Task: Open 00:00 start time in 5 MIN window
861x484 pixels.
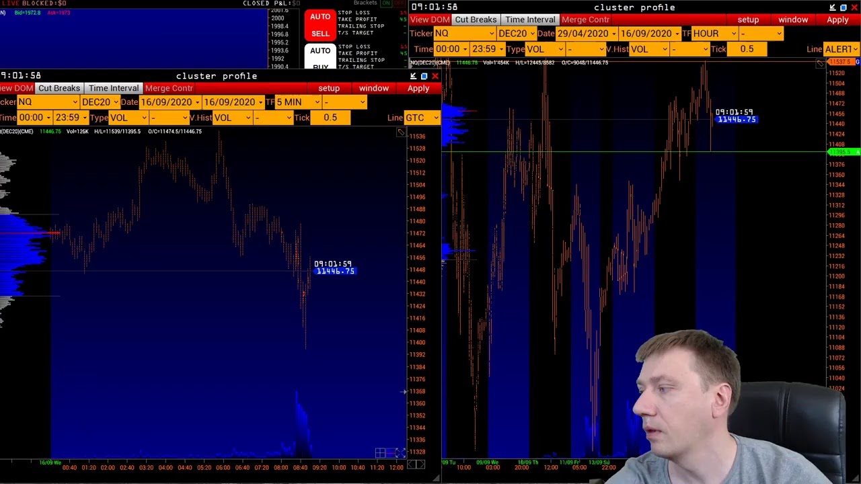Action: click(x=34, y=118)
